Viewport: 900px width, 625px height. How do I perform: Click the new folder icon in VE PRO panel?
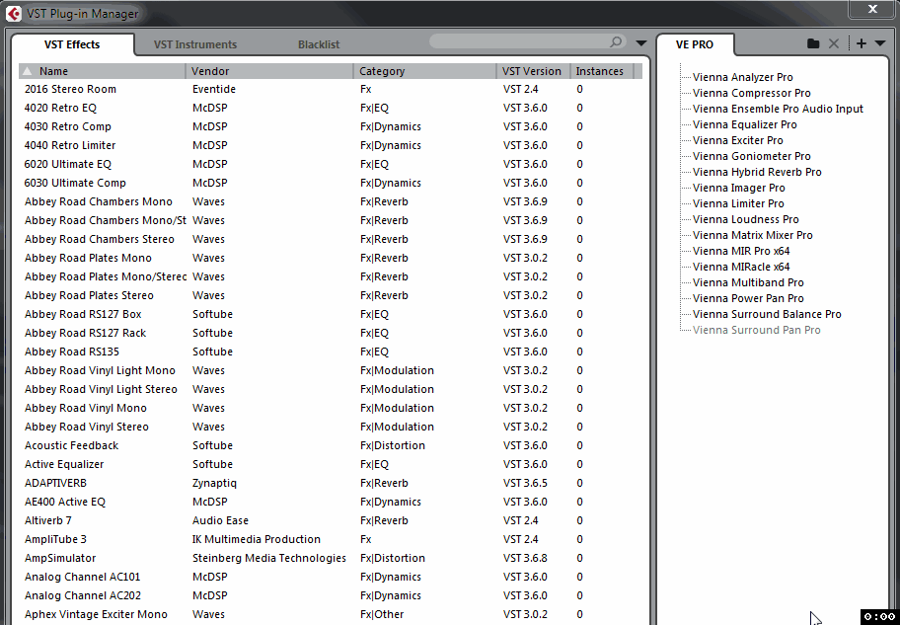813,43
